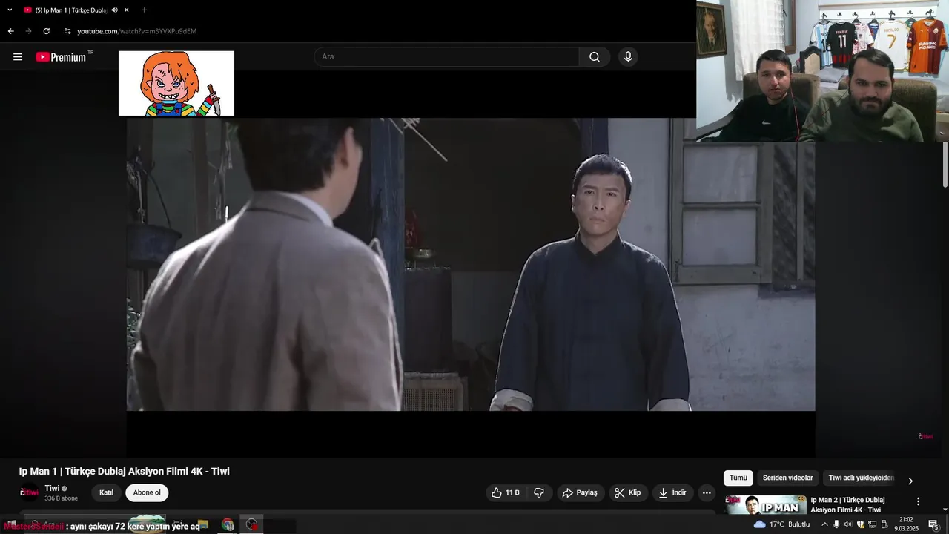Open a new browser tab
This screenshot has width=949, height=534.
144,10
